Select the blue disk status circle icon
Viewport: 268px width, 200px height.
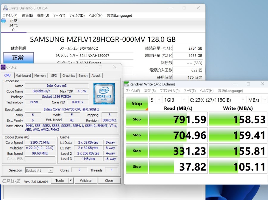tap(3, 21)
